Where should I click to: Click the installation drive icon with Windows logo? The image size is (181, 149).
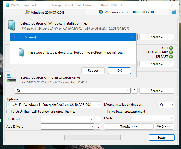point(12,78)
